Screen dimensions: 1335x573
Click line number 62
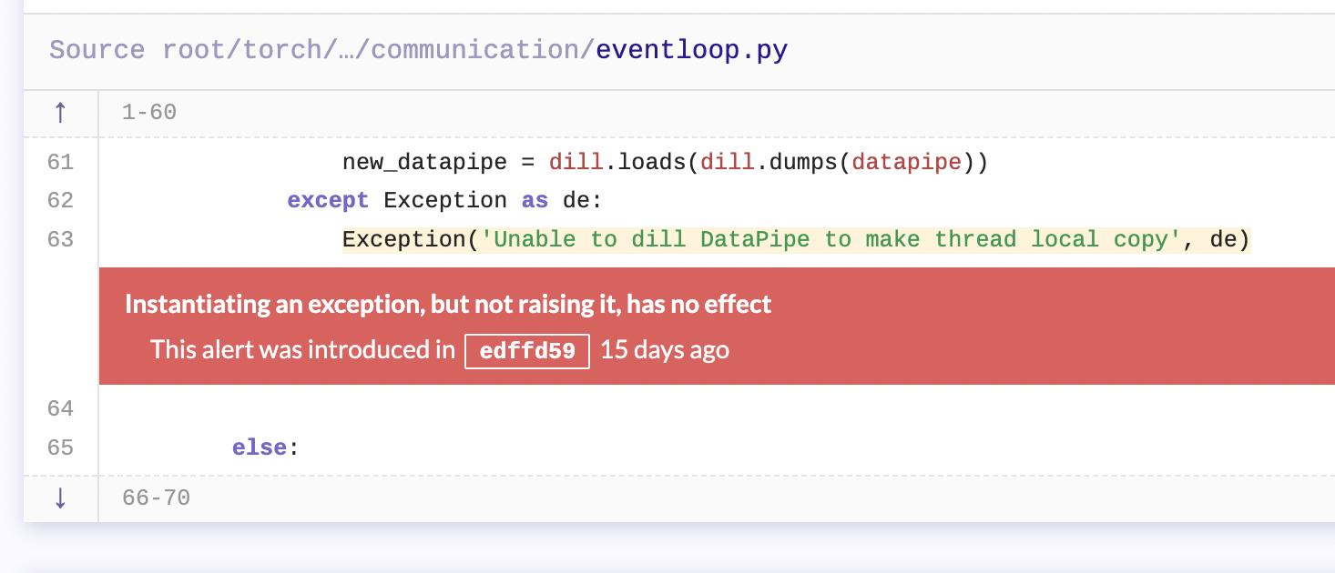coord(60,200)
